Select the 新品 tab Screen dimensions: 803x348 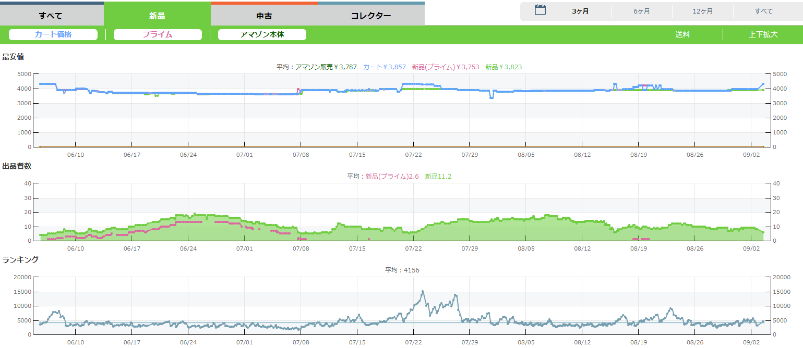click(157, 15)
